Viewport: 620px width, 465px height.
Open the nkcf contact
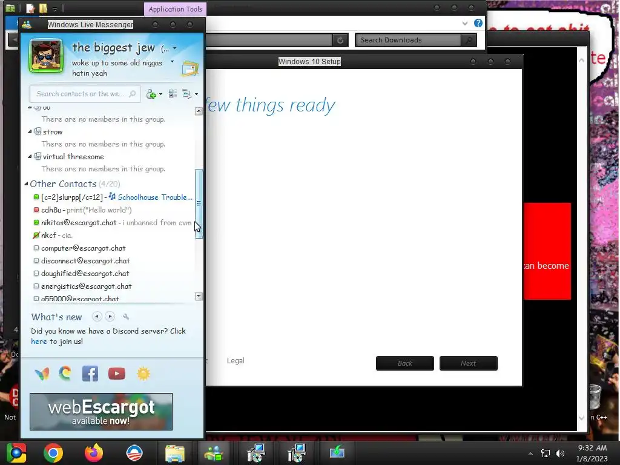[48, 236]
